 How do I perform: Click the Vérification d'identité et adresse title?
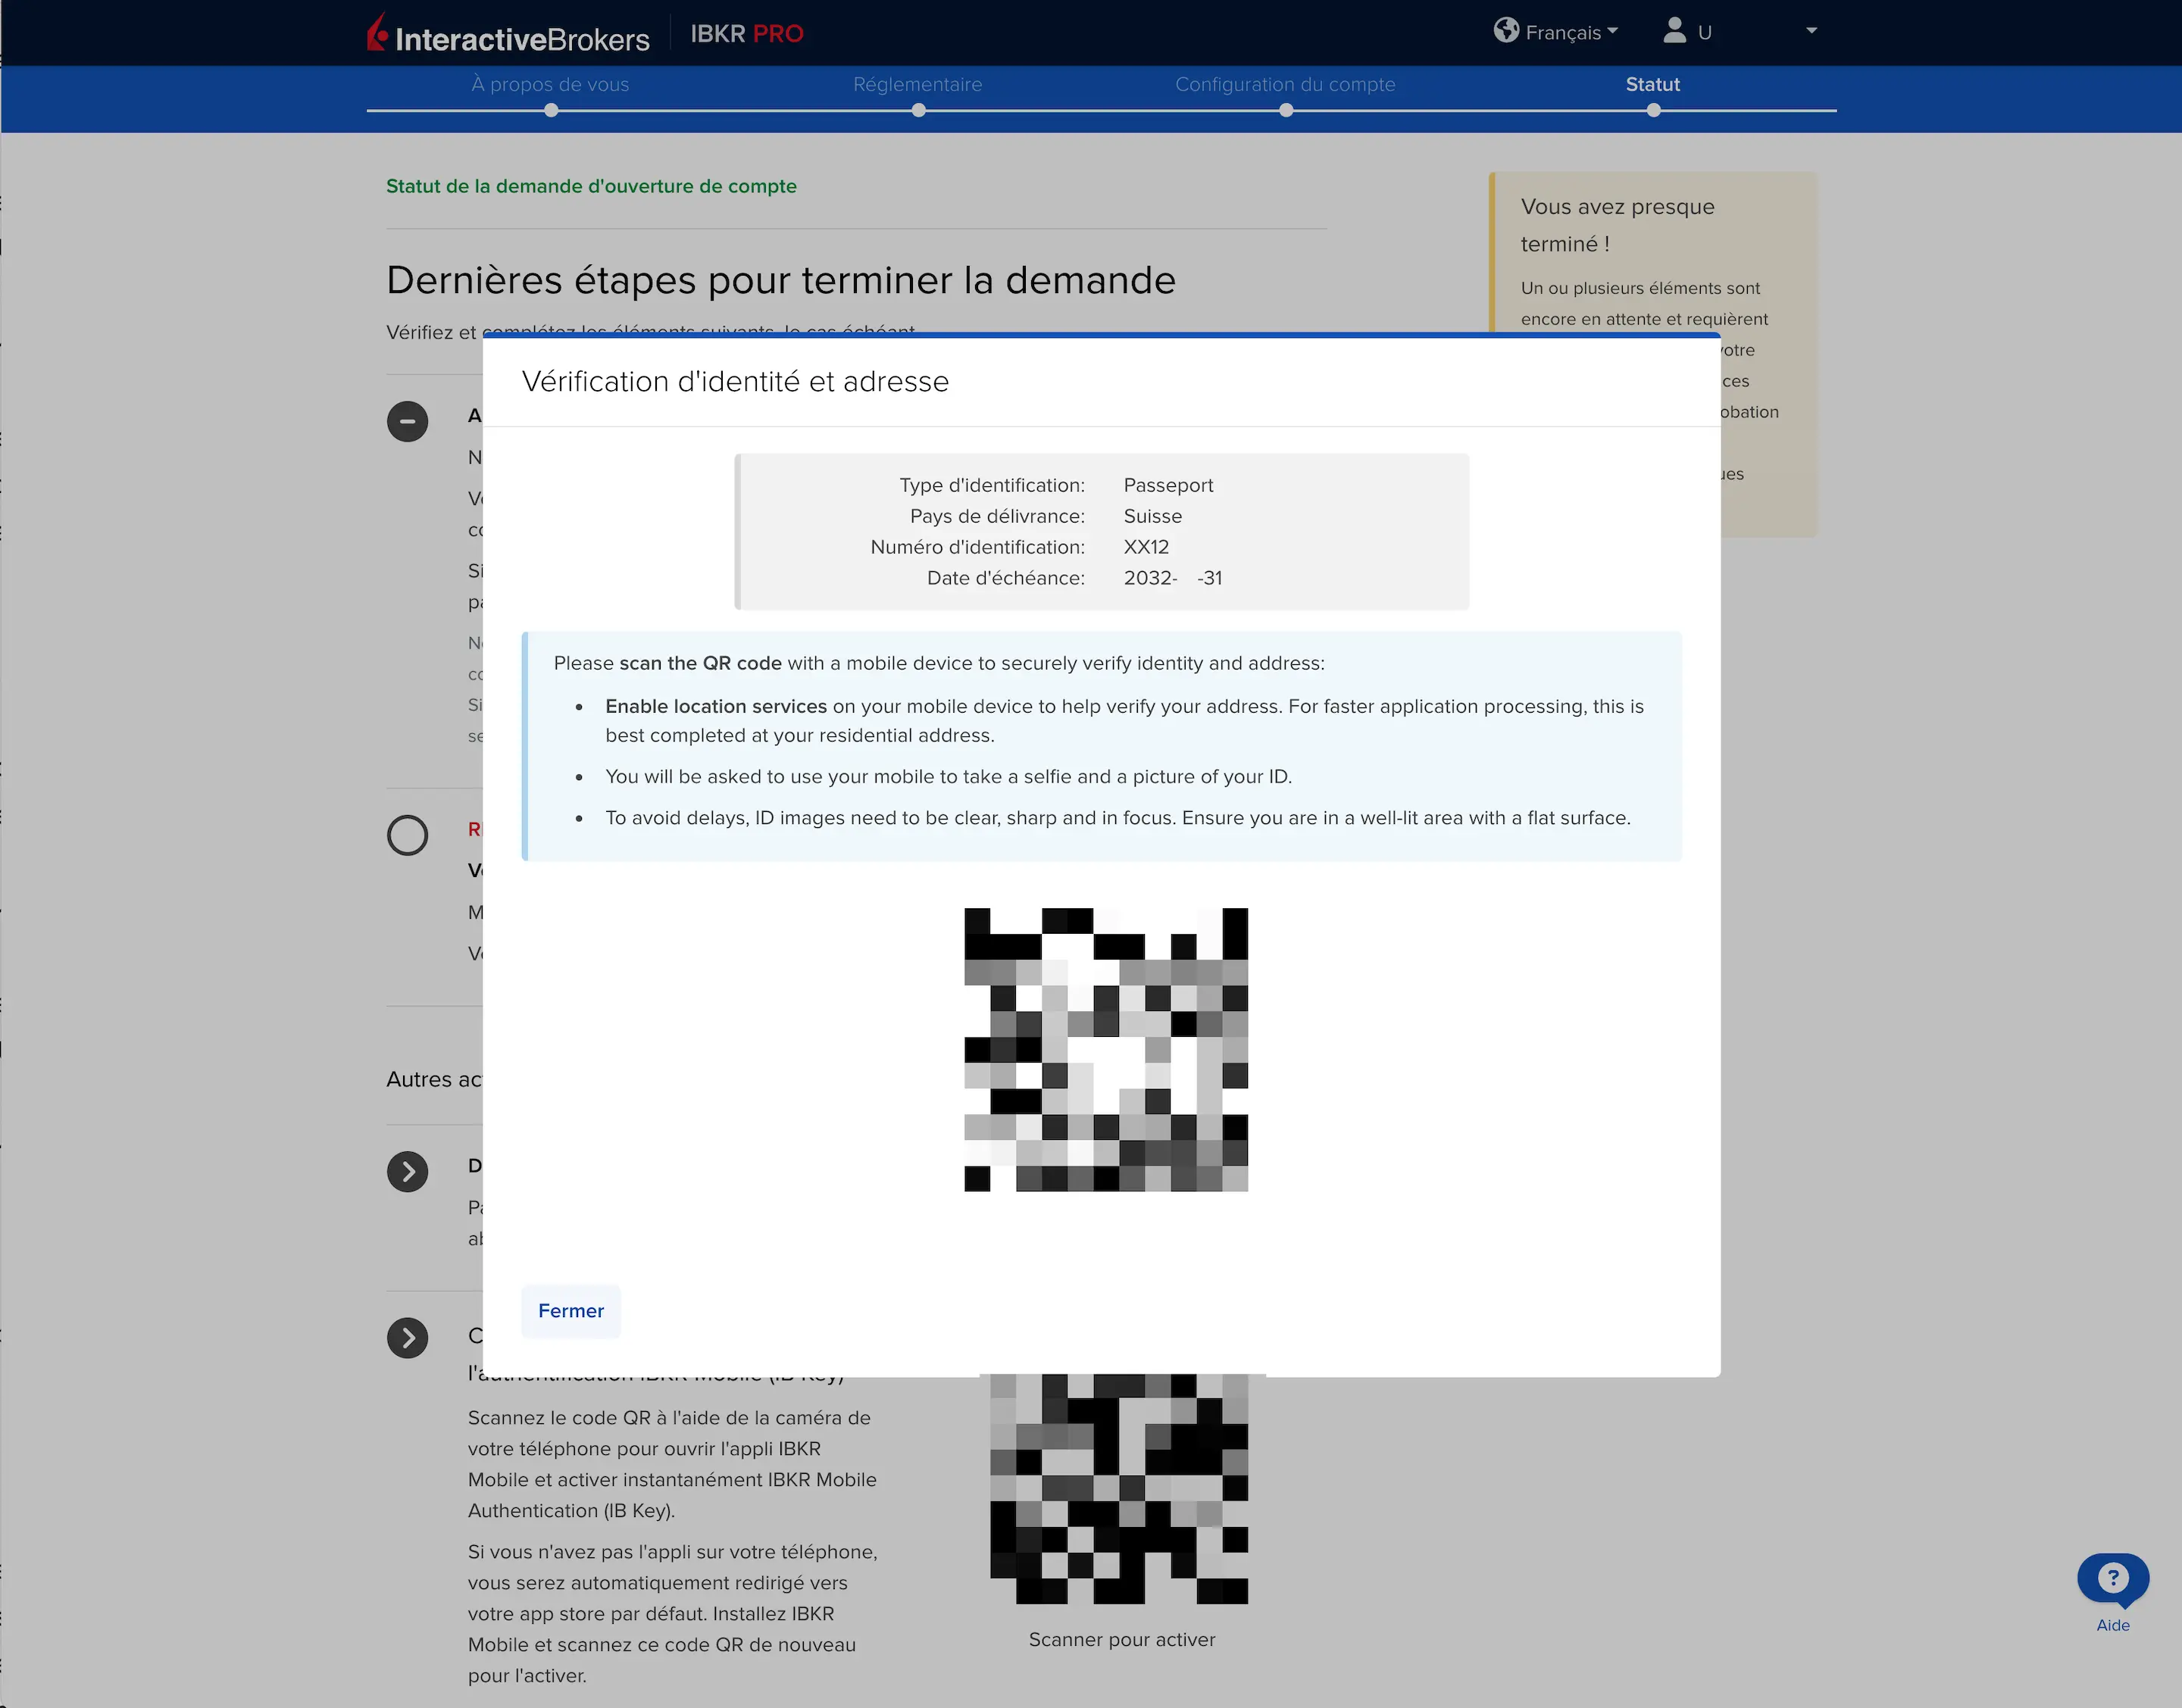(735, 381)
